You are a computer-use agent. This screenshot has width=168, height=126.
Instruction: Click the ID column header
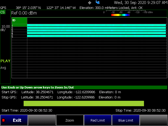click(x=19, y=21)
